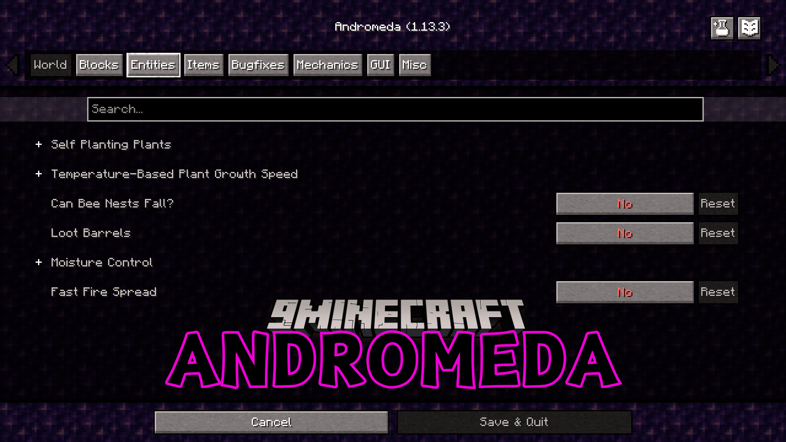This screenshot has height=442, width=786.
Task: Toggle Fast Fire Spread to Yes
Action: click(x=625, y=292)
